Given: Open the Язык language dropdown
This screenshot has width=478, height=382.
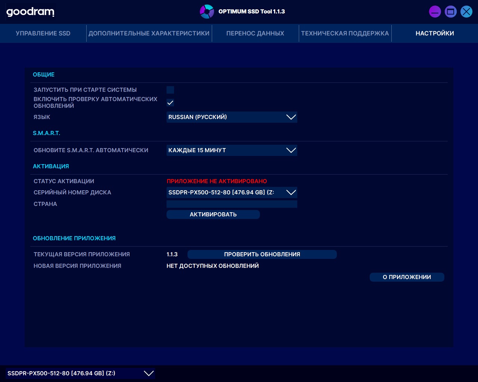Looking at the screenshot, I should click(x=232, y=117).
